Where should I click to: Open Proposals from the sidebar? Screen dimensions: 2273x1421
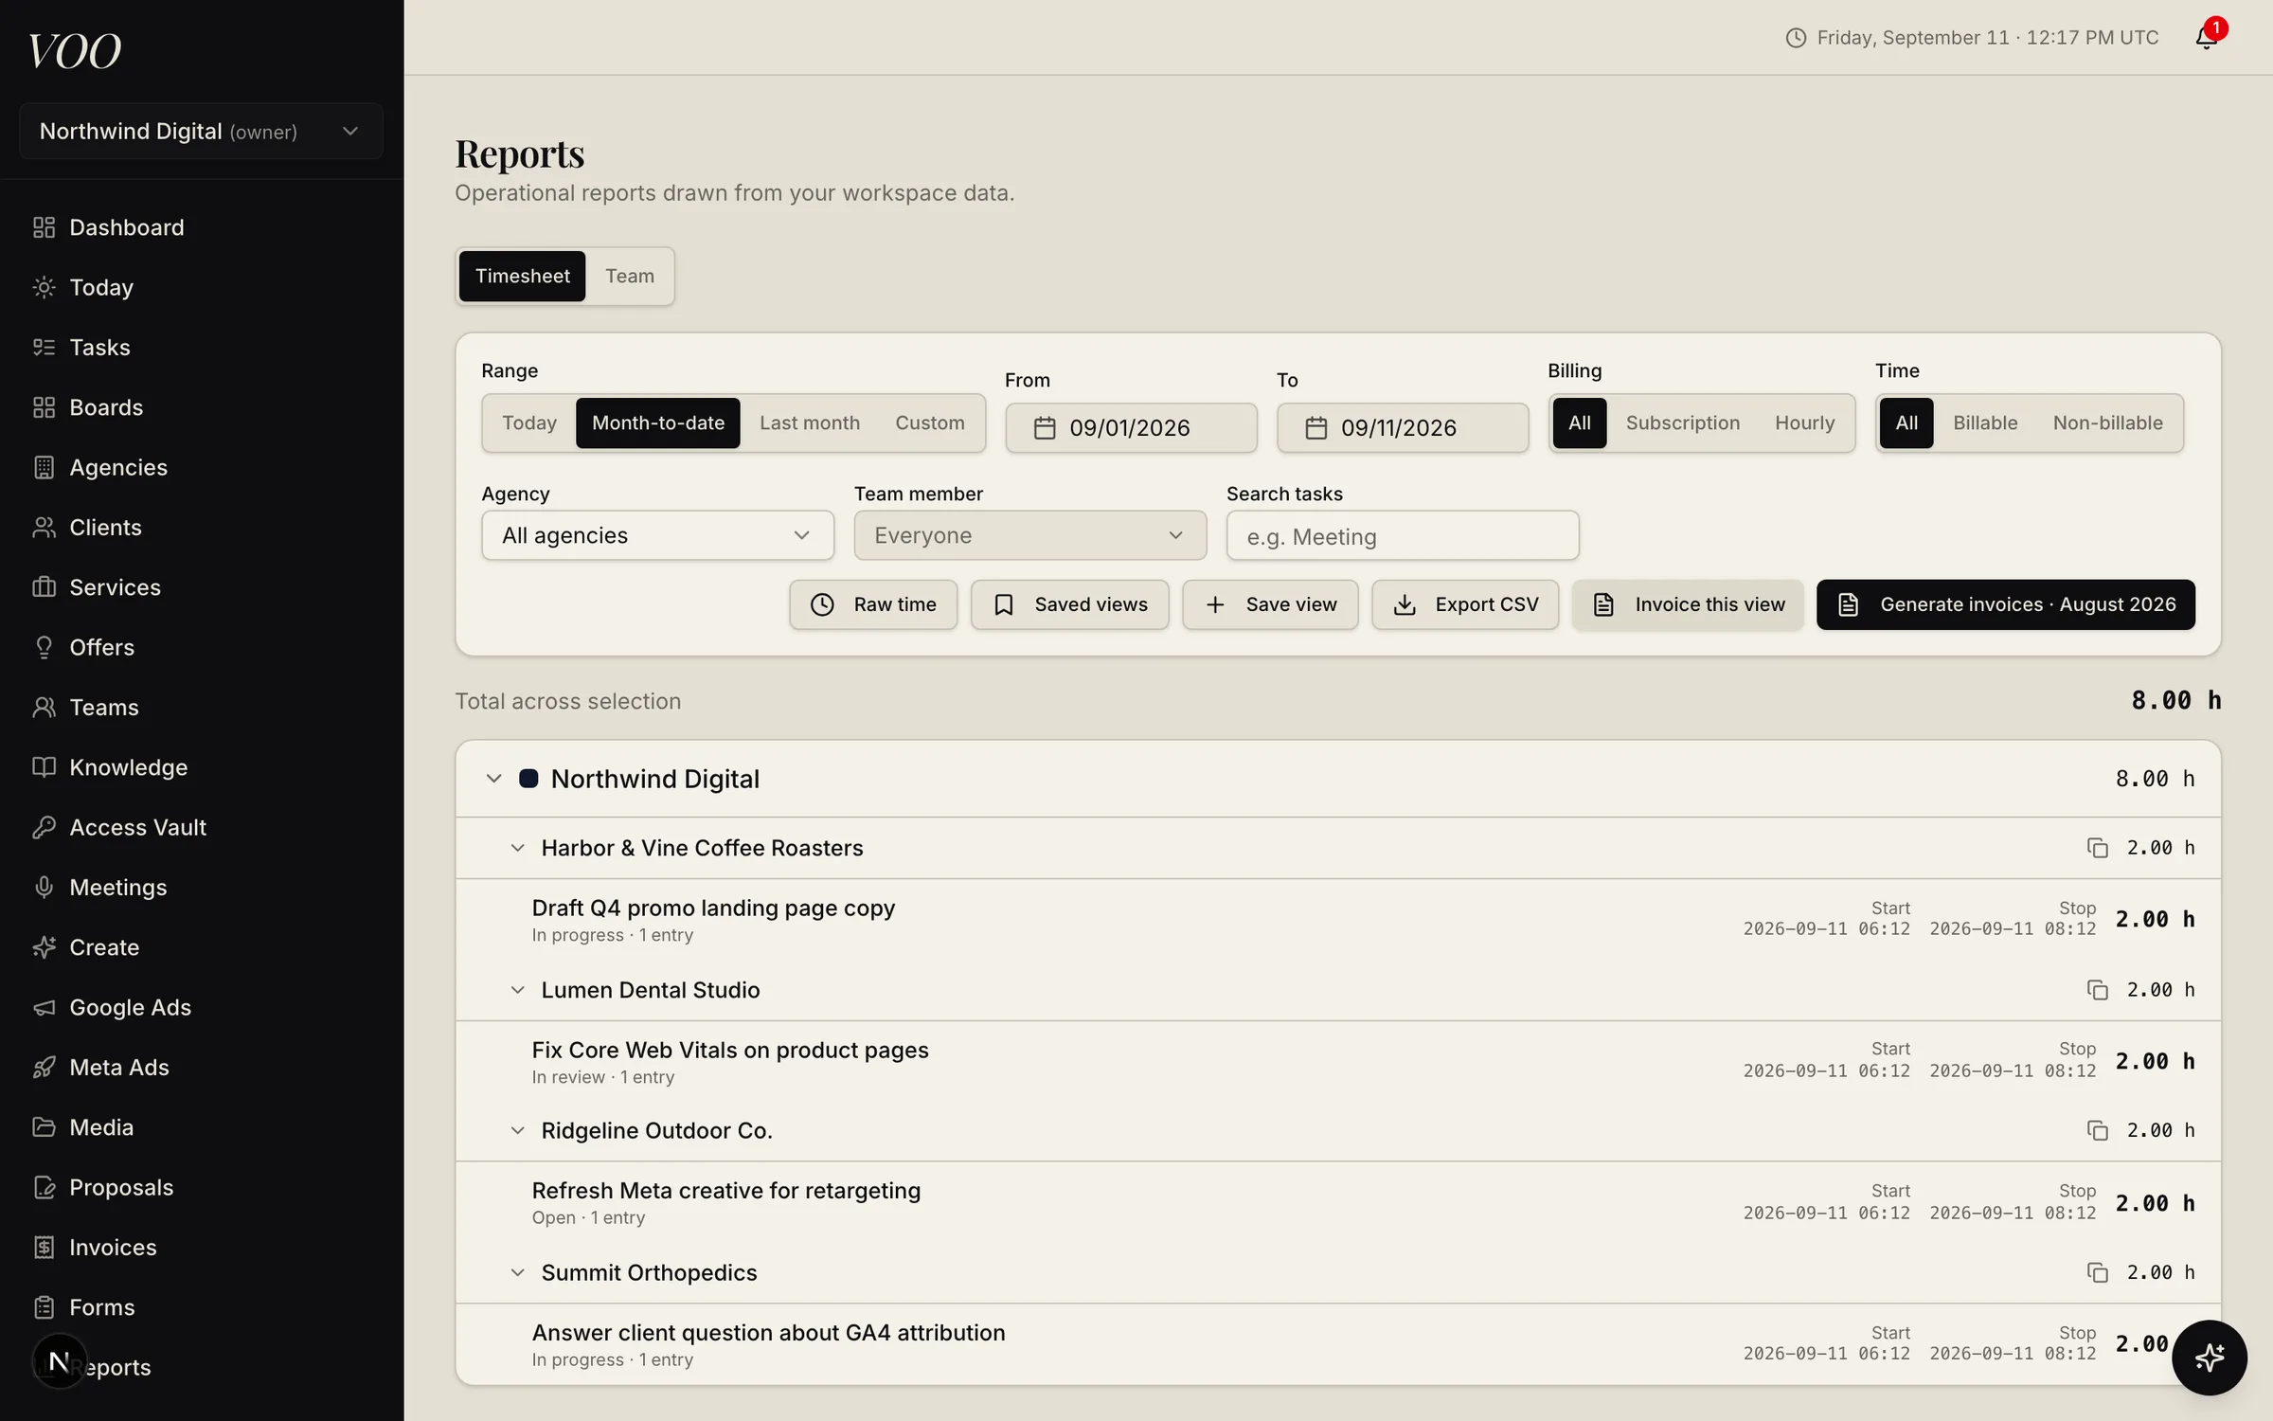click(x=121, y=1187)
